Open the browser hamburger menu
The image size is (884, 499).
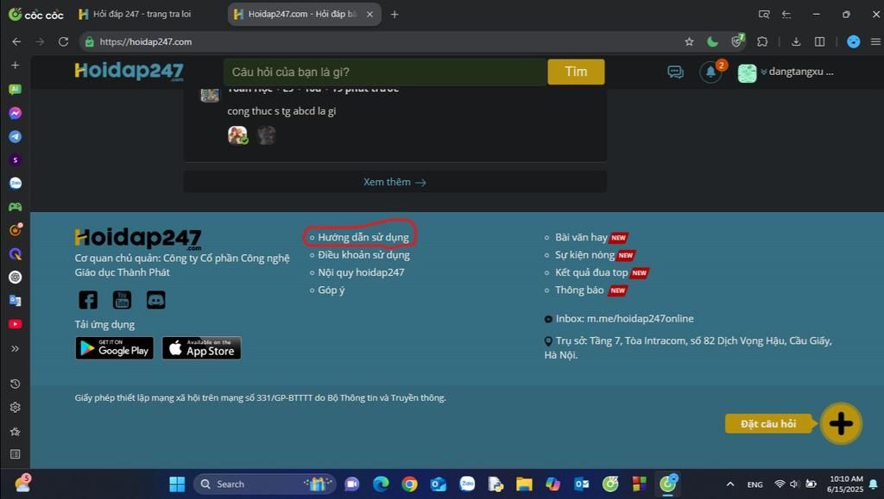[x=875, y=41]
